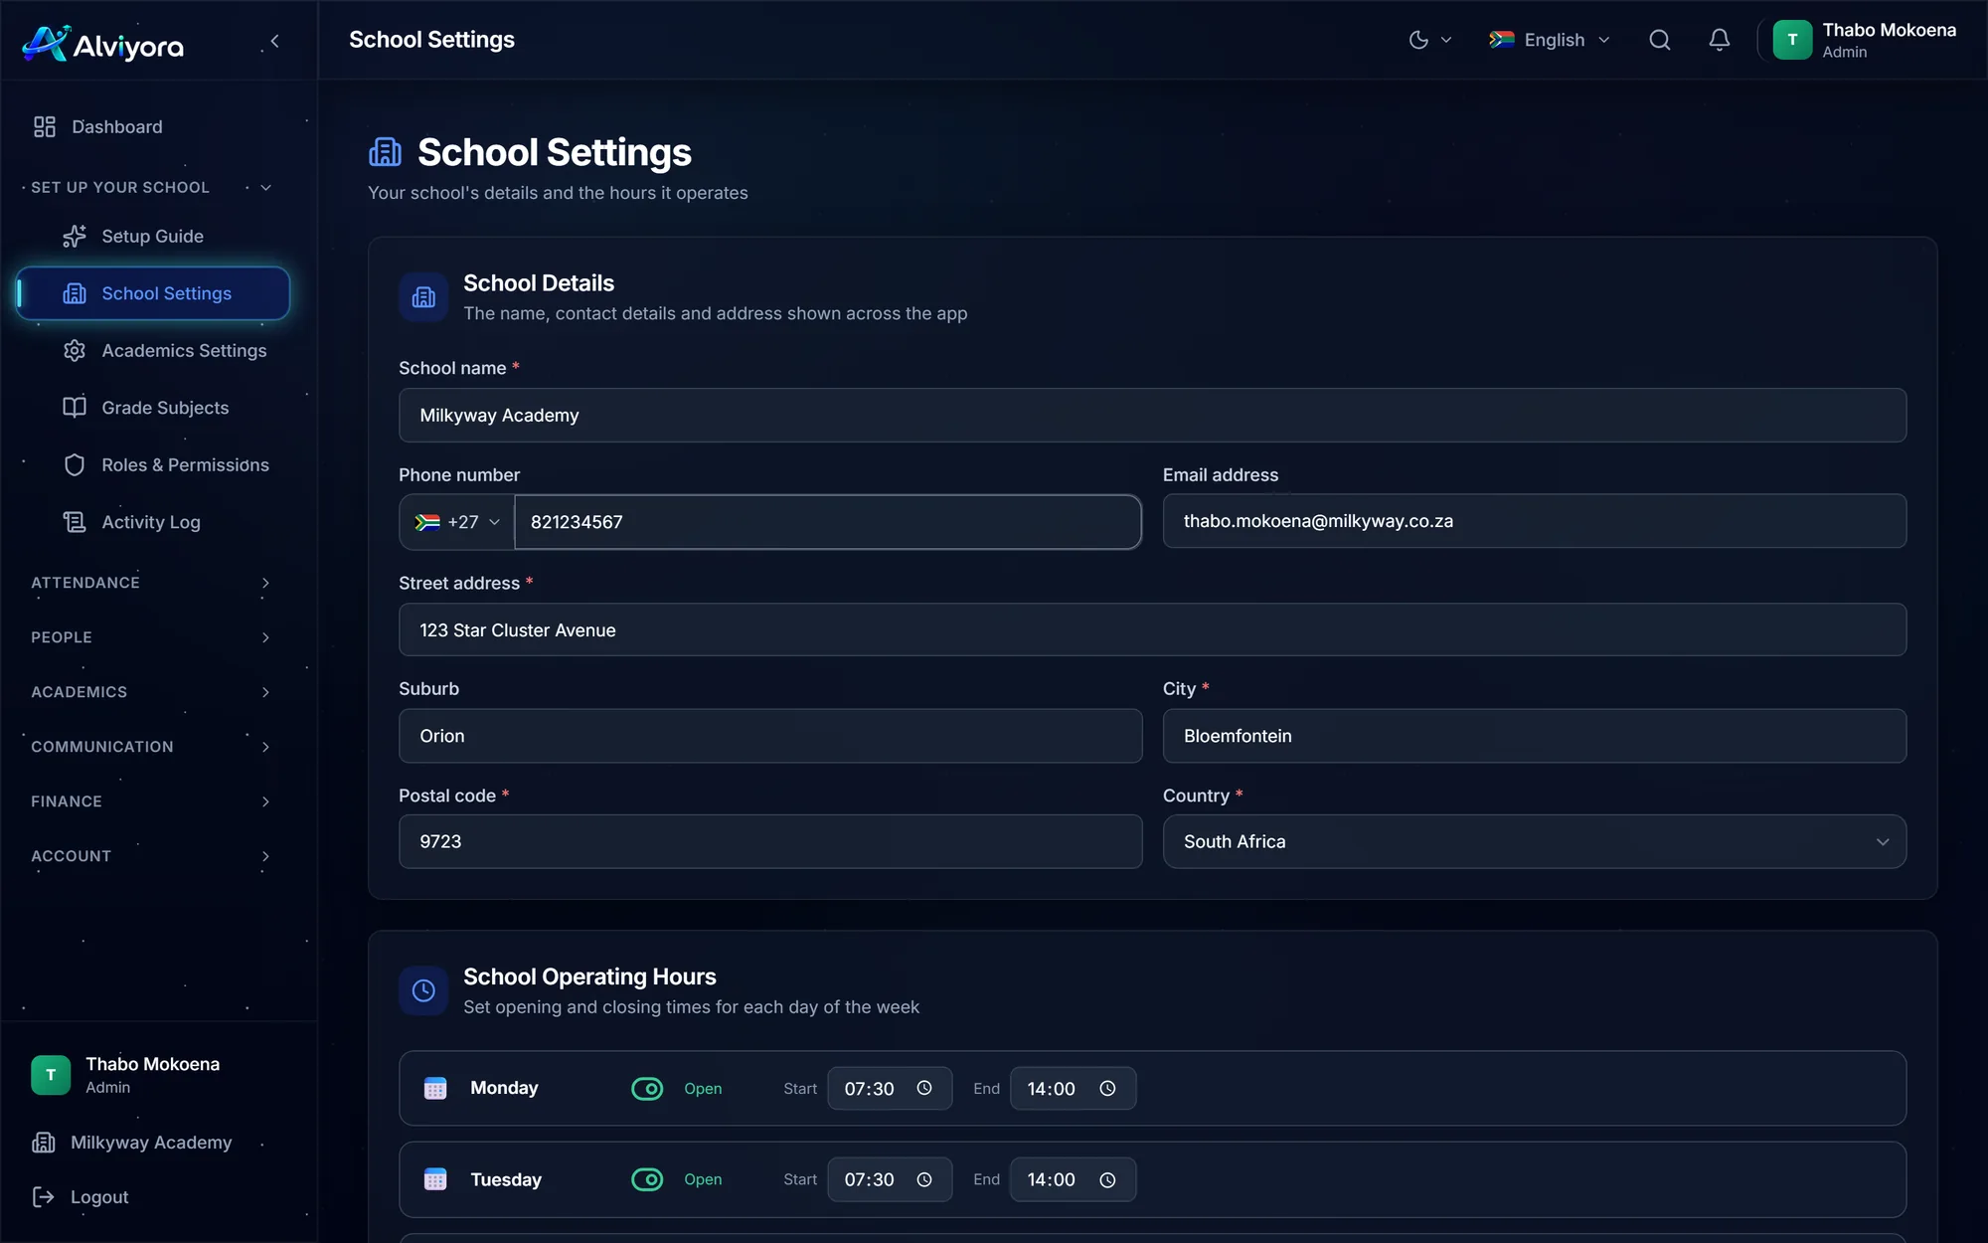Screen dimensions: 1988x1243
Task: Click Milkyway Academy in sidebar footer
Action: click(x=151, y=1143)
